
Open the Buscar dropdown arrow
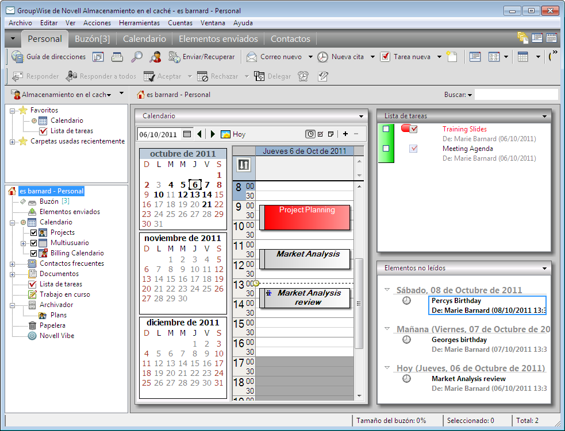(470, 95)
